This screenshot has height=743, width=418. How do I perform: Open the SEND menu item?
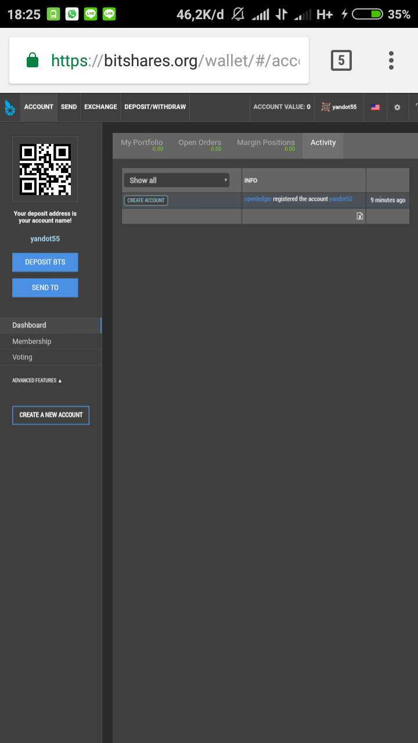pos(69,107)
